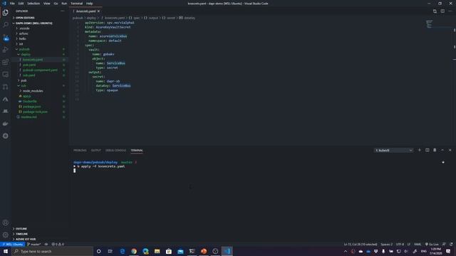
Task: Open editor More Actions ellipsis
Action: pyautogui.click(x=450, y=11)
